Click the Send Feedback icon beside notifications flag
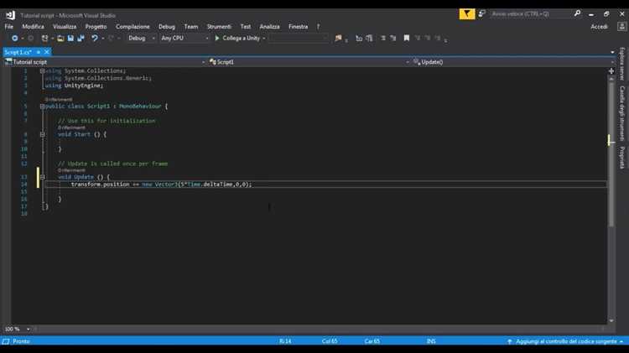The width and height of the screenshot is (629, 353). click(481, 14)
